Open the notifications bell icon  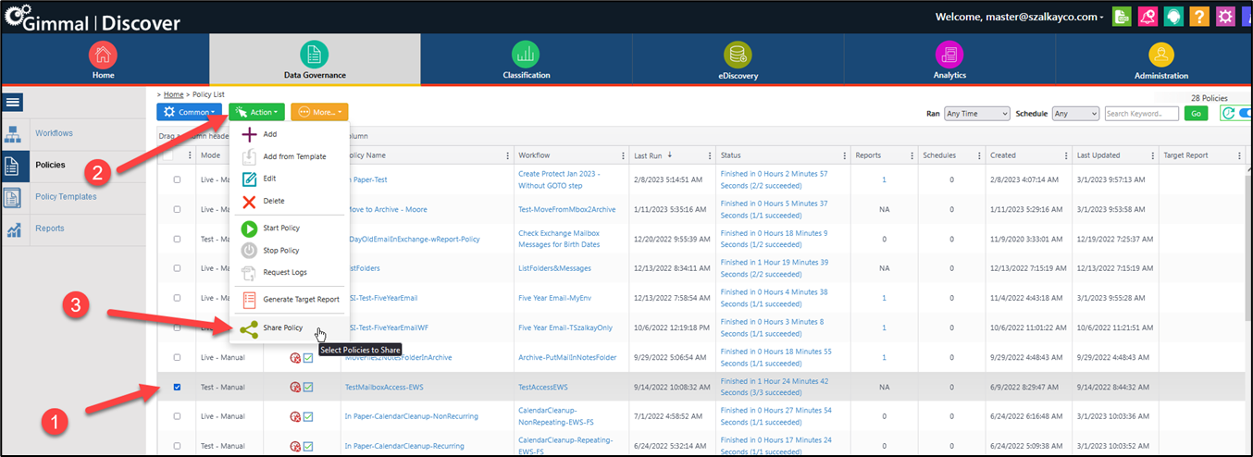(x=1147, y=17)
